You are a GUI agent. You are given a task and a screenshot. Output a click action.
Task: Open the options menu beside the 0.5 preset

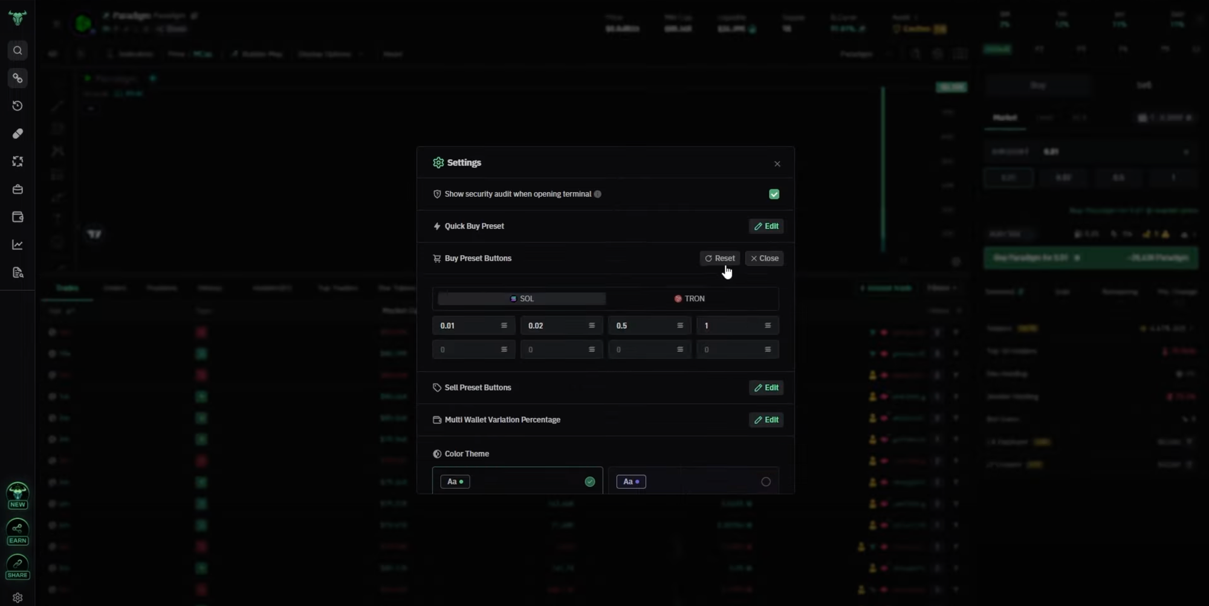coord(680,325)
